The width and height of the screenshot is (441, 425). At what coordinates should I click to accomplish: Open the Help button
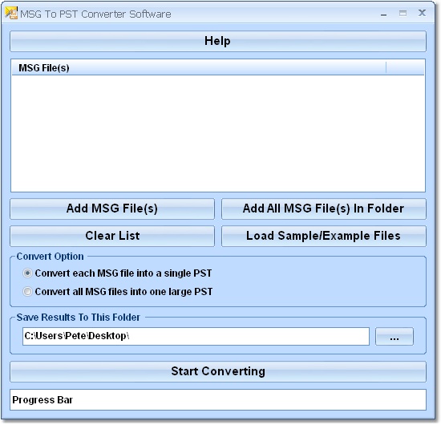(218, 41)
